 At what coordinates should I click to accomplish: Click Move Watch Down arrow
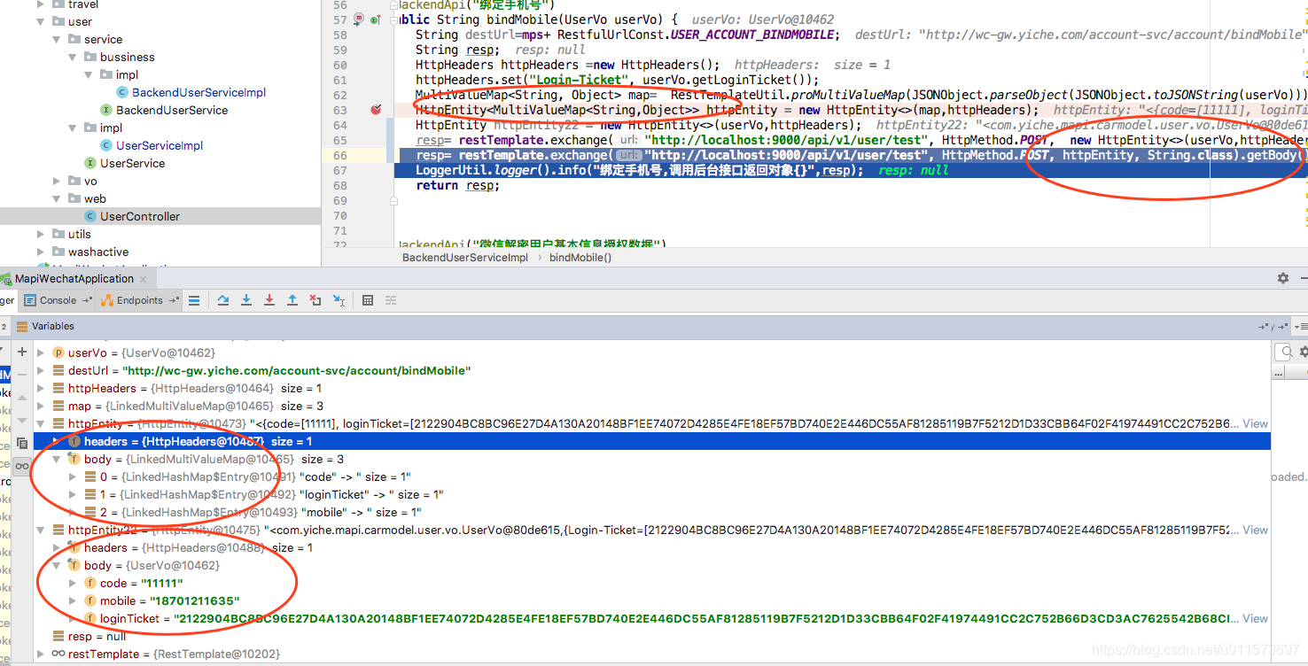(x=22, y=421)
